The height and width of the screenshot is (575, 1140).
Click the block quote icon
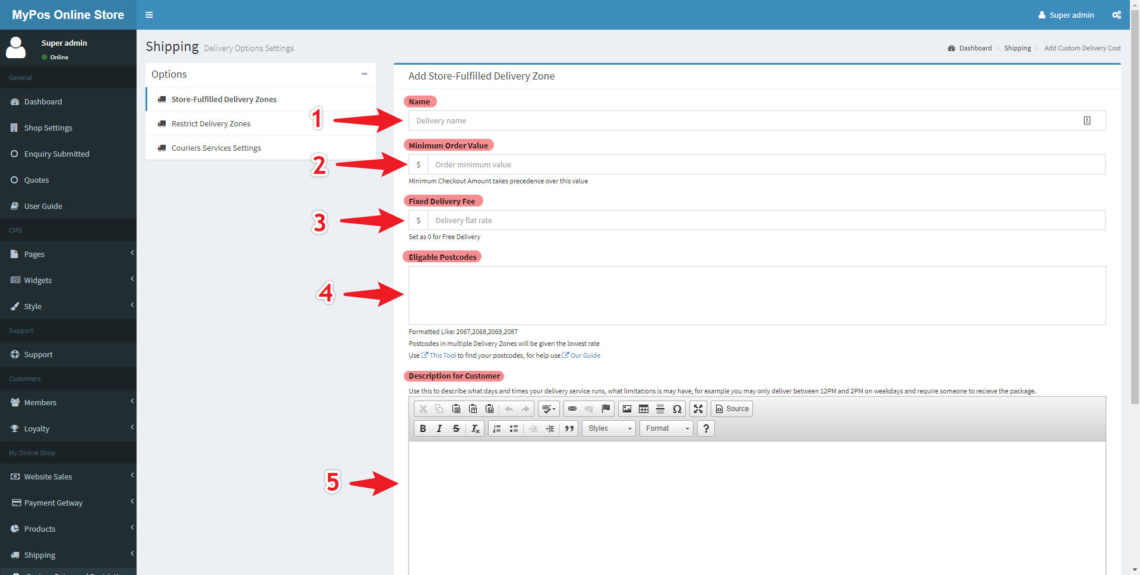(569, 428)
